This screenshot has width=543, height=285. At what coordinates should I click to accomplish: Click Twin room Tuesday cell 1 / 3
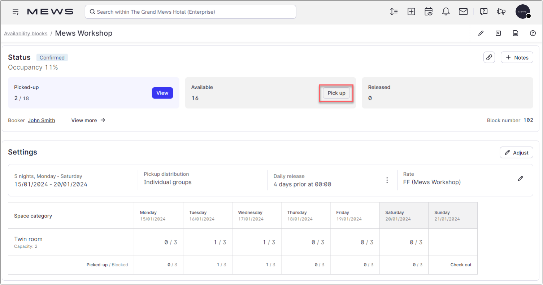pos(208,242)
